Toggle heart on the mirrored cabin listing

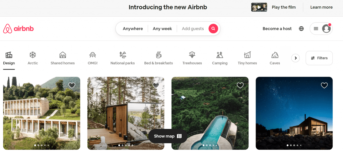tap(156, 85)
